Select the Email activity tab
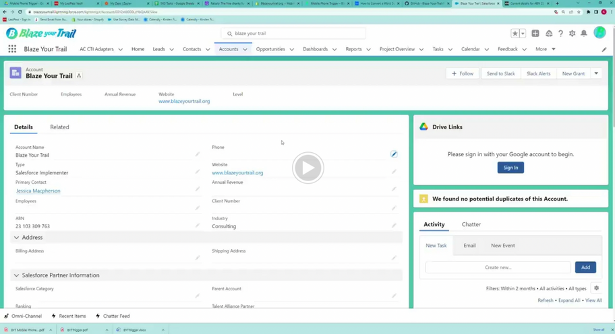 pyautogui.click(x=469, y=246)
